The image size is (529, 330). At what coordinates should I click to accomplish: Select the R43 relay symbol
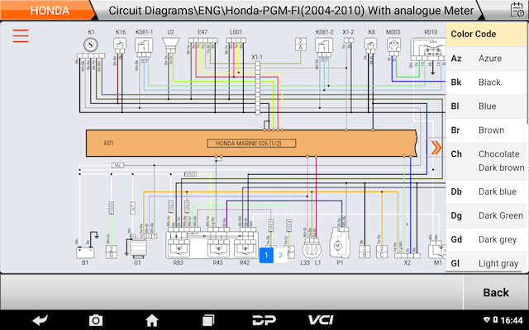point(218,248)
